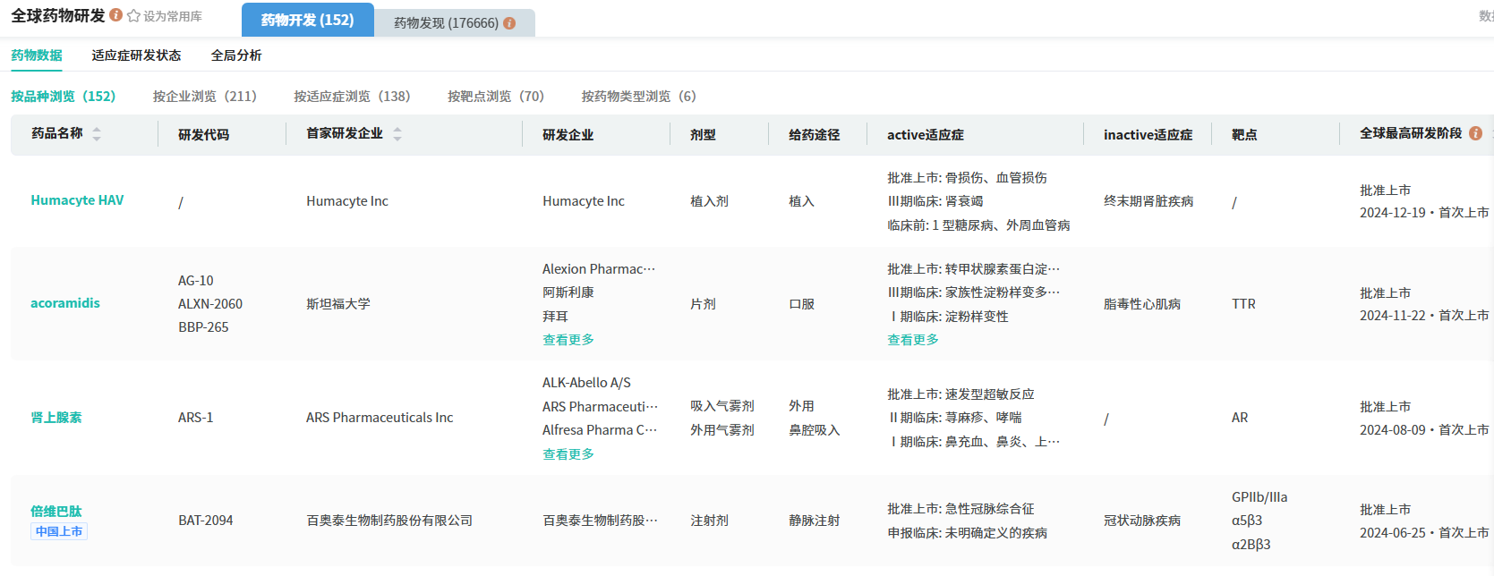The width and height of the screenshot is (1494, 576).
Task: Select 按药物类型浏览 (6) view
Action: pos(638,97)
